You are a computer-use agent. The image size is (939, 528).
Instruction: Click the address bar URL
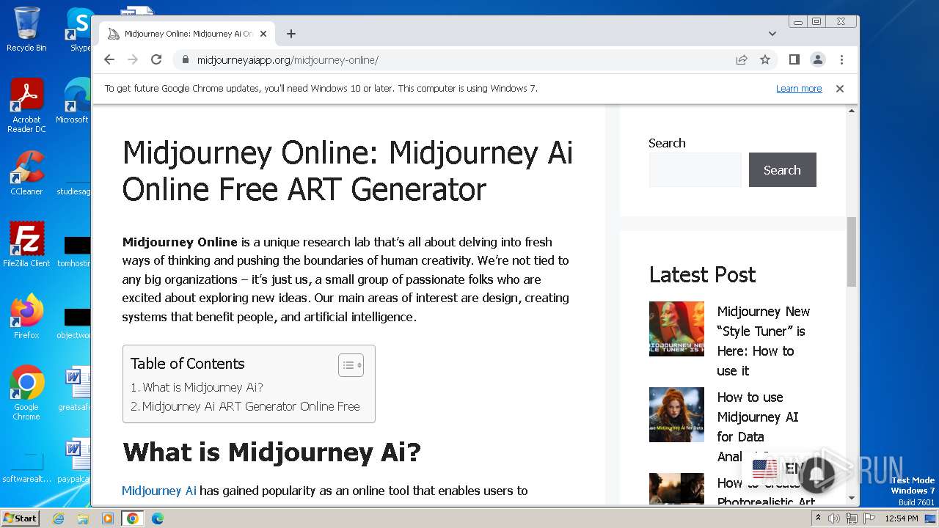click(288, 60)
